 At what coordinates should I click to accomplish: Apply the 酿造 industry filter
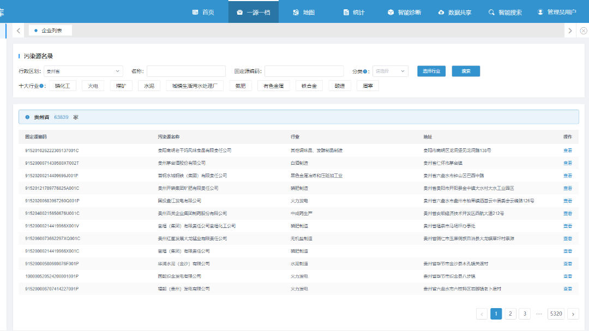click(x=340, y=86)
